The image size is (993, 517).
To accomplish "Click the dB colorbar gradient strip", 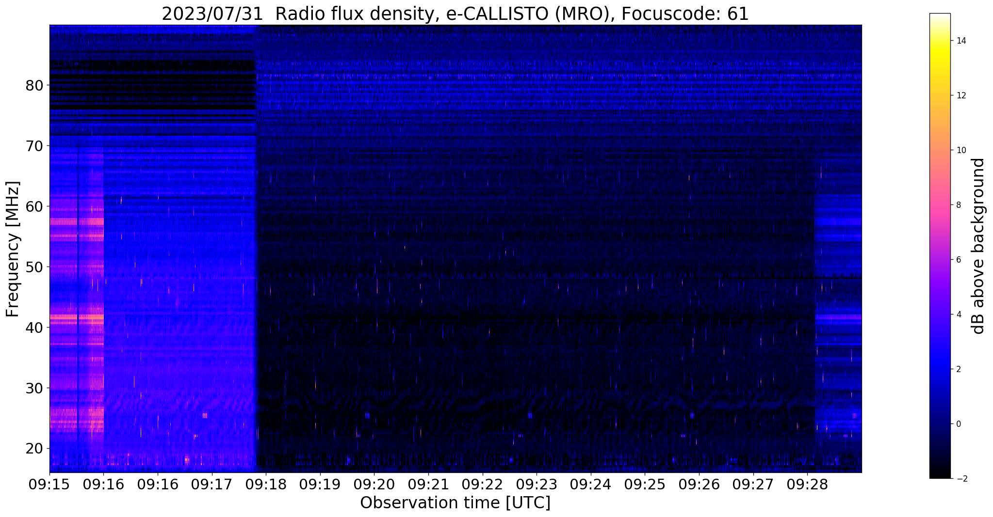I will [940, 246].
